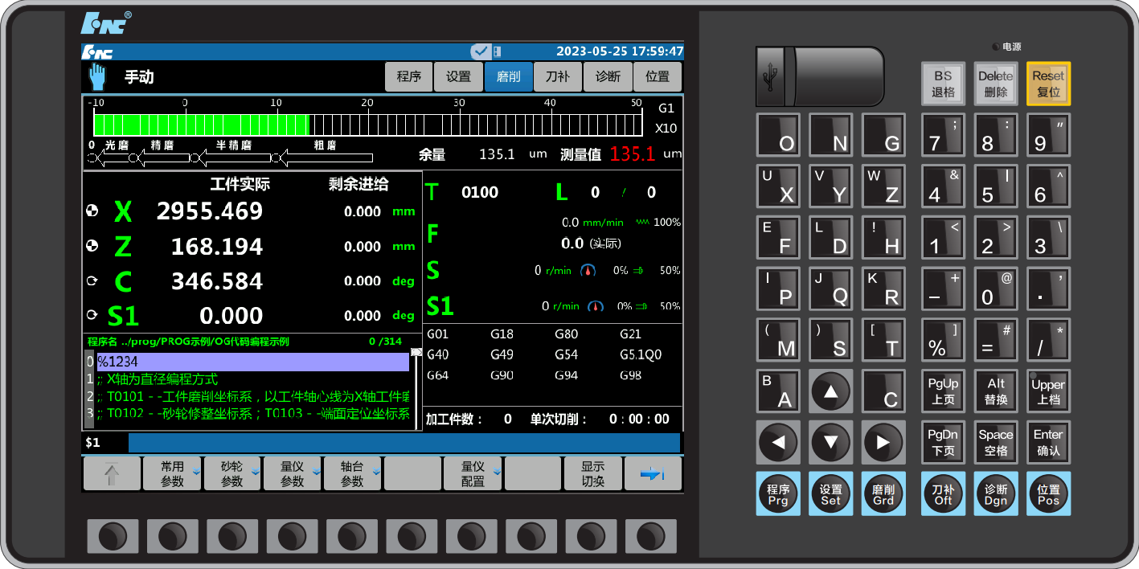Click the softkey bar's next-page right arrow

(652, 474)
